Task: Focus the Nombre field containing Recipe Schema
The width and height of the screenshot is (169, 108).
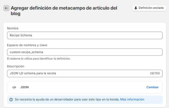Action: [x=85, y=35]
